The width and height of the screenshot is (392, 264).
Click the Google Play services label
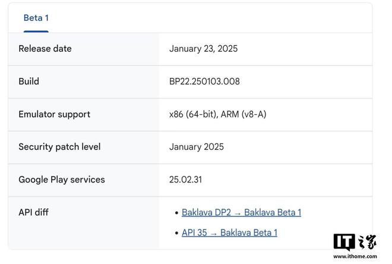[62, 180]
